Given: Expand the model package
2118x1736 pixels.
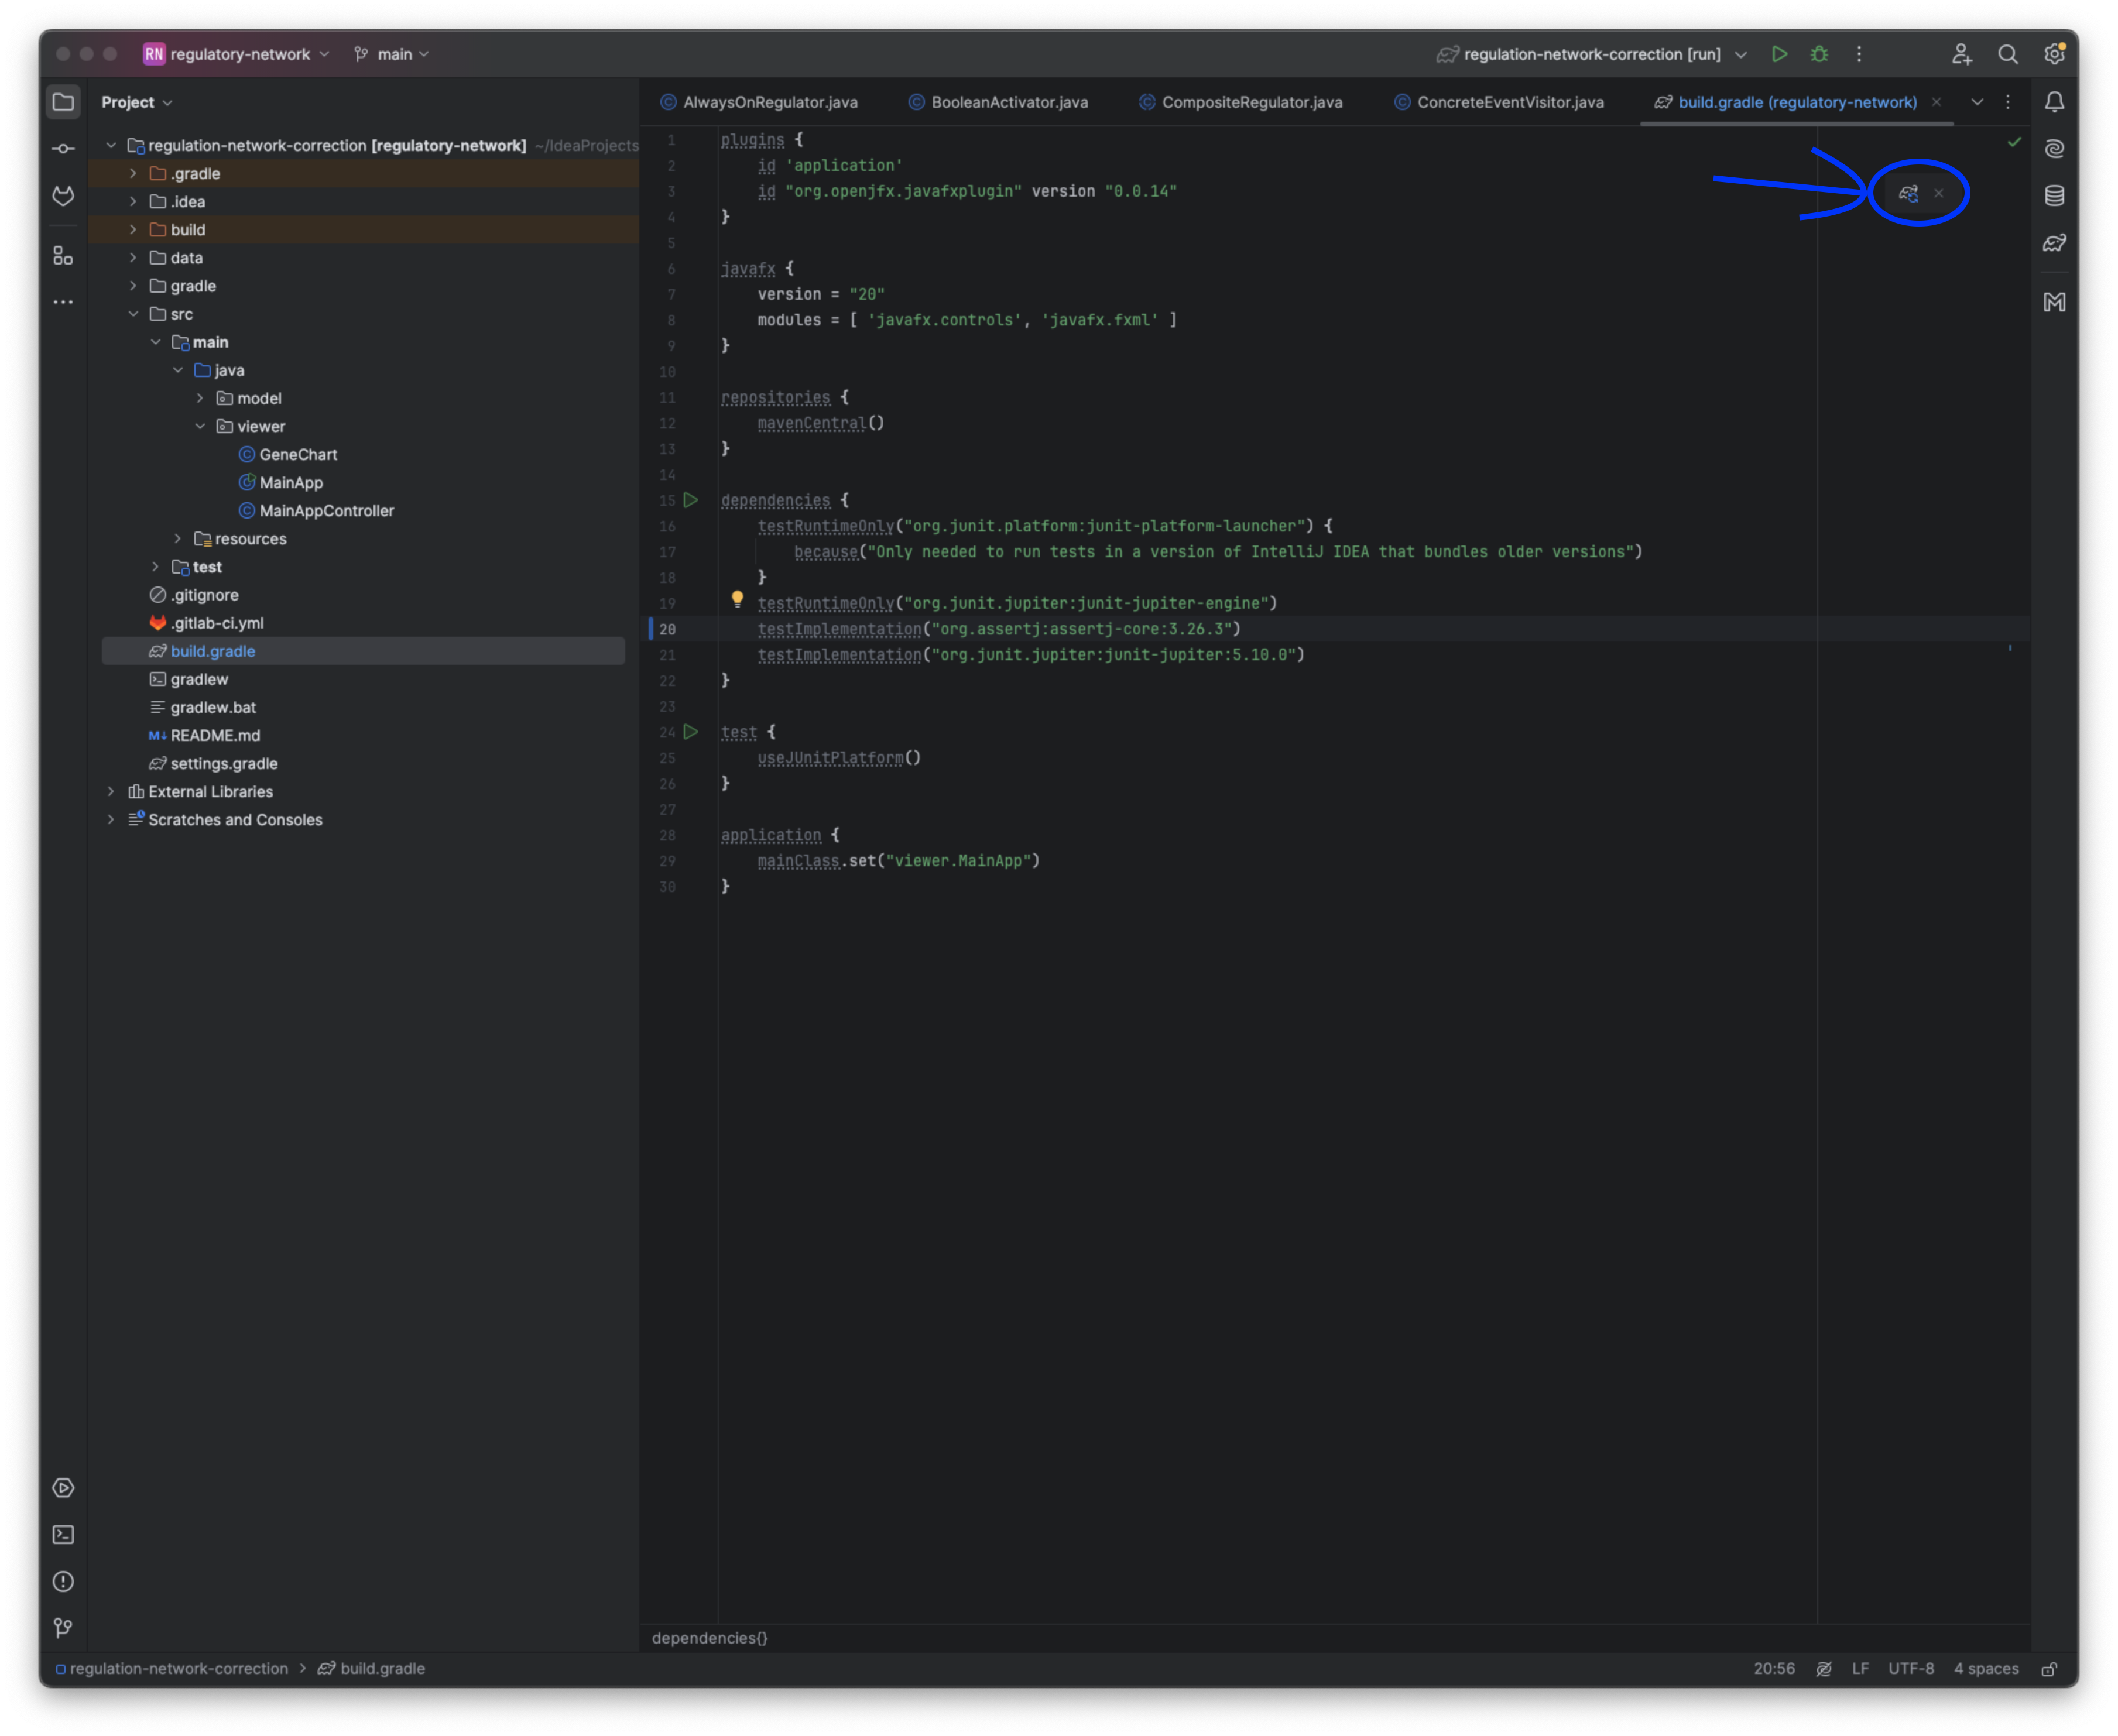Looking at the screenshot, I should click(x=200, y=398).
